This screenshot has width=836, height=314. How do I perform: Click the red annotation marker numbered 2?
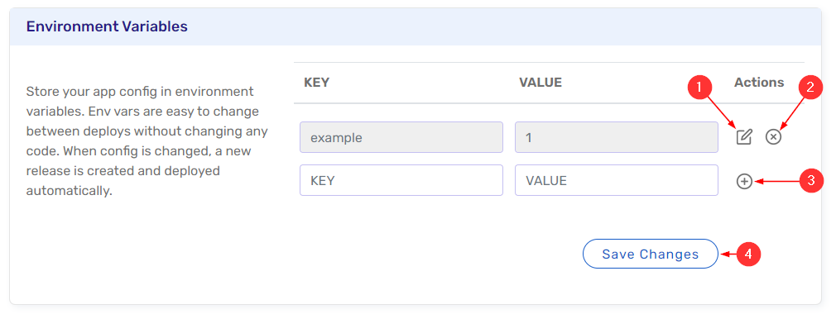(810, 87)
